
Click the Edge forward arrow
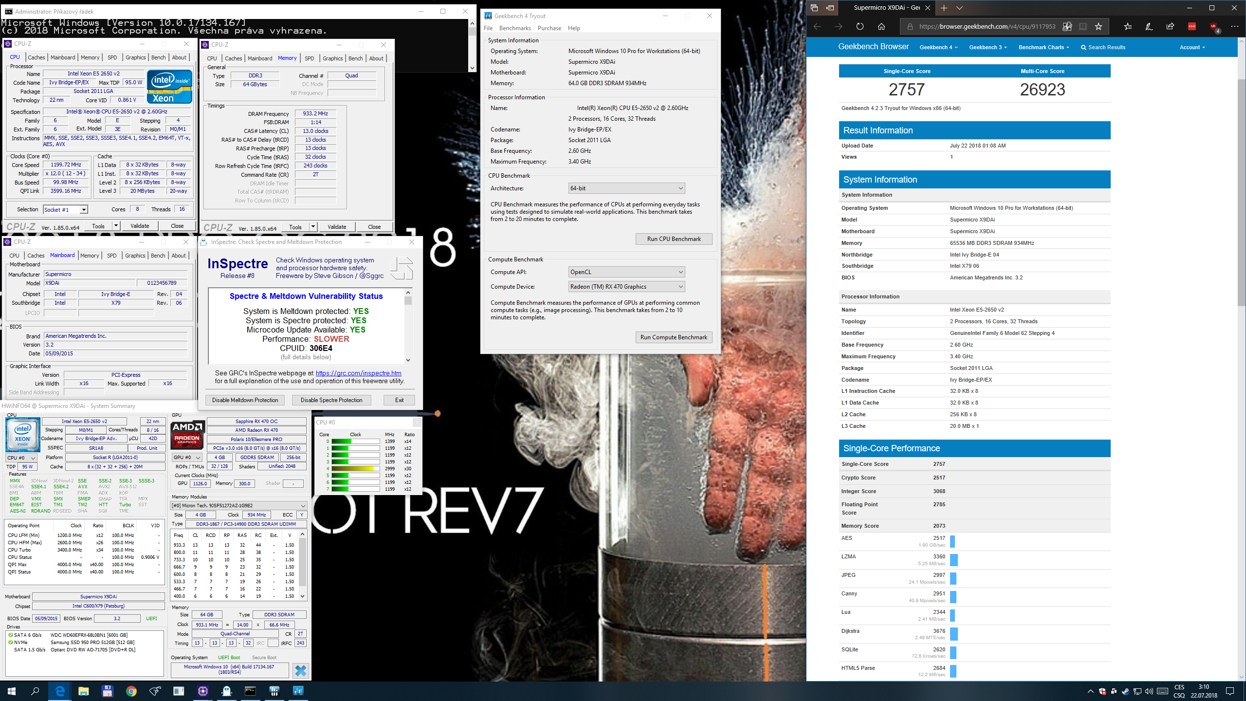pyautogui.click(x=838, y=26)
